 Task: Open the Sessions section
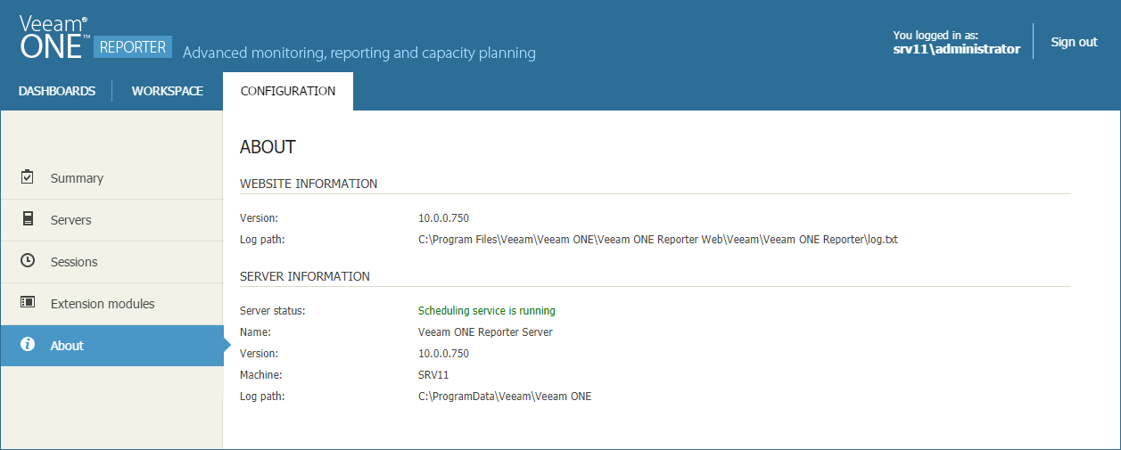tap(74, 262)
